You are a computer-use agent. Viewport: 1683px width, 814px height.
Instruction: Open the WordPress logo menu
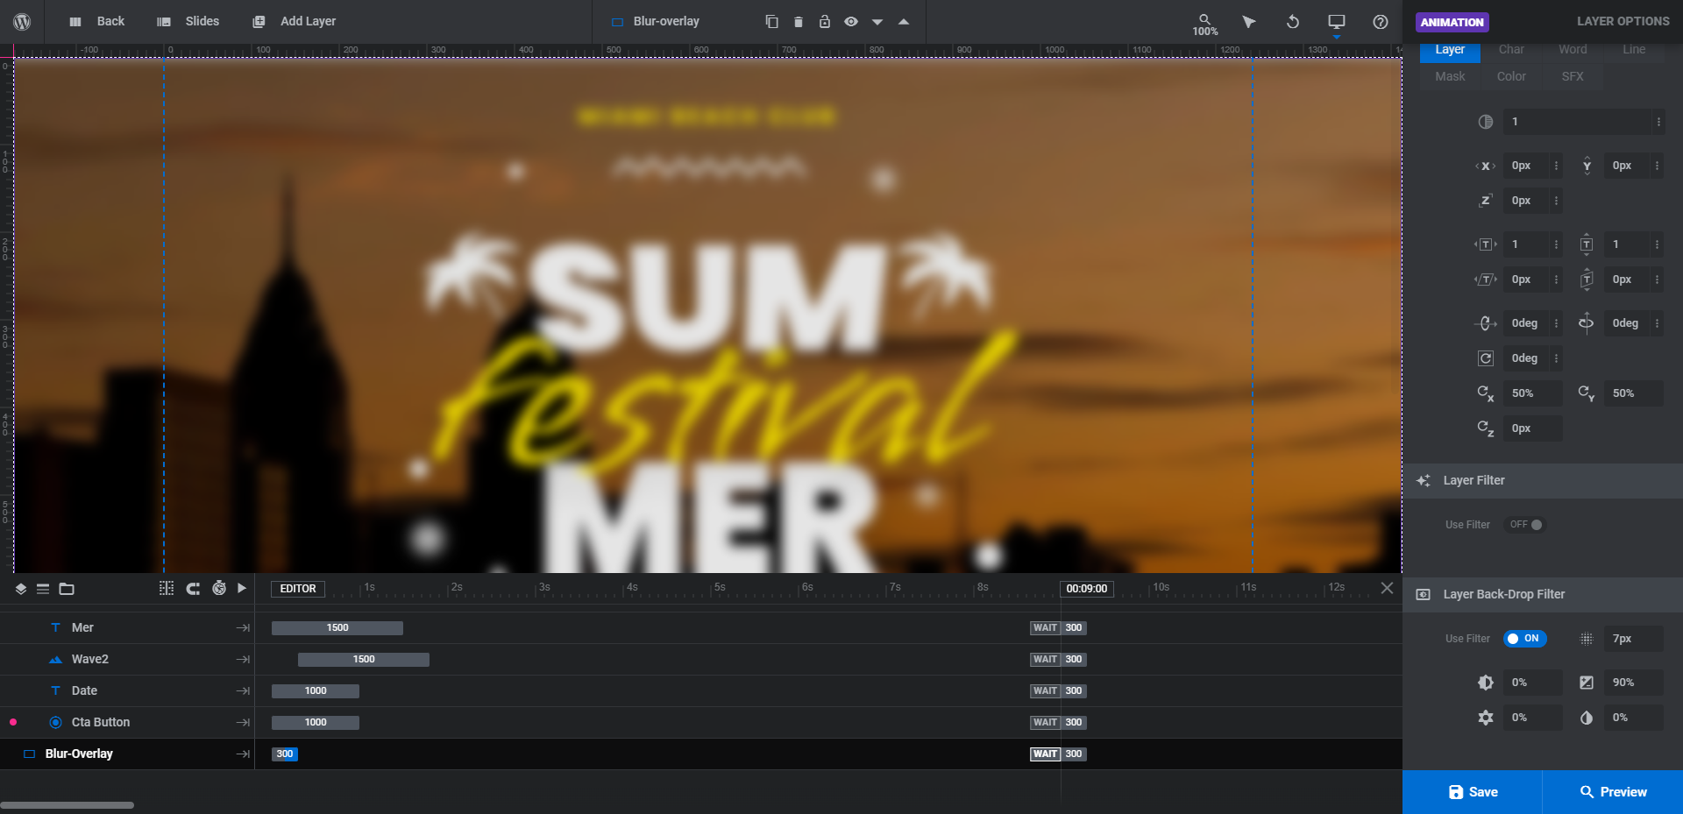(22, 21)
